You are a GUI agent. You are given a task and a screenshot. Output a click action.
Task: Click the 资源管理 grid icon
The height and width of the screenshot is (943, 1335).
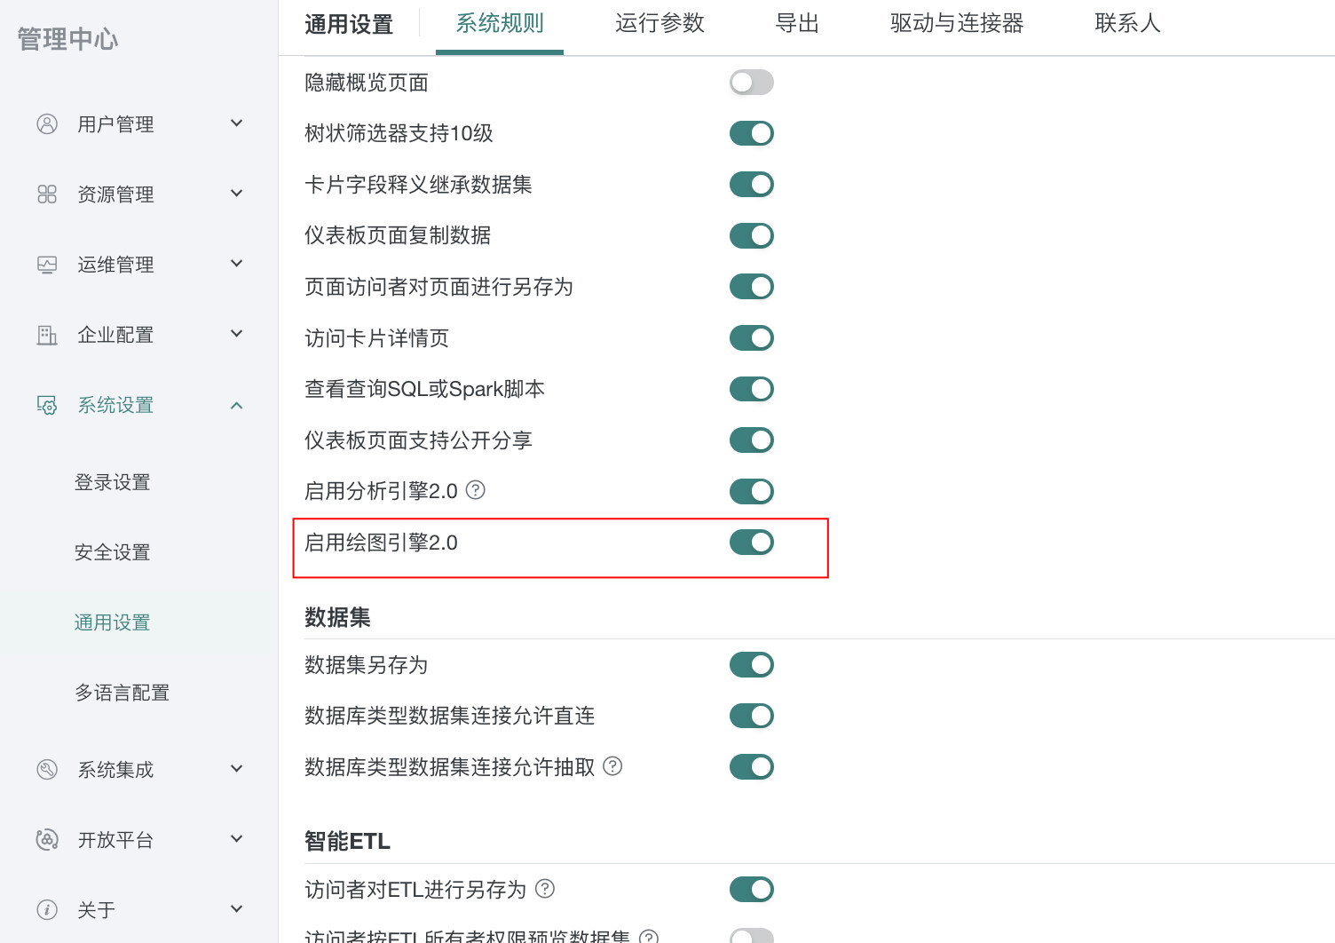[47, 194]
